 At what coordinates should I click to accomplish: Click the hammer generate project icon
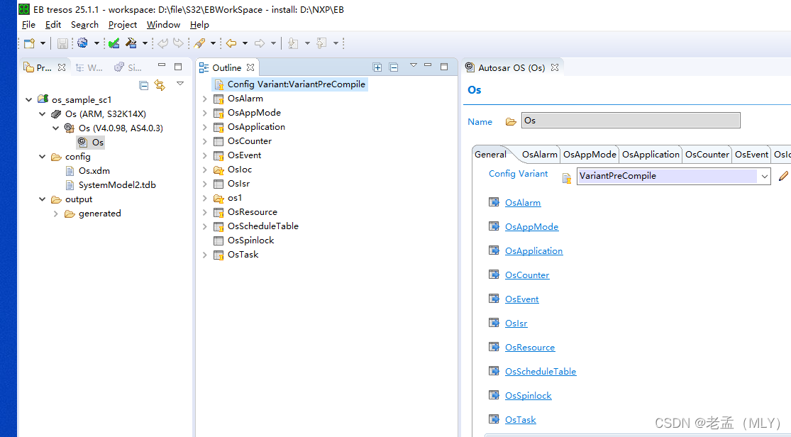[131, 43]
